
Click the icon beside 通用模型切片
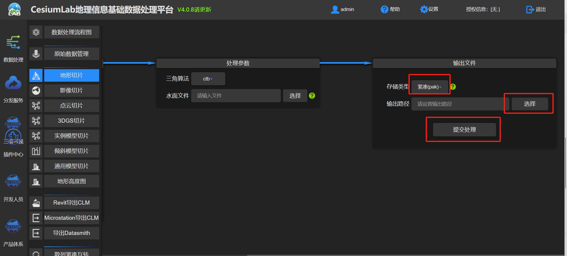point(36,166)
